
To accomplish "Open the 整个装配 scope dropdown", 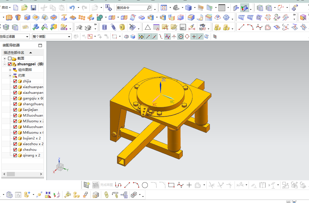I will pyautogui.click(x=69, y=37).
